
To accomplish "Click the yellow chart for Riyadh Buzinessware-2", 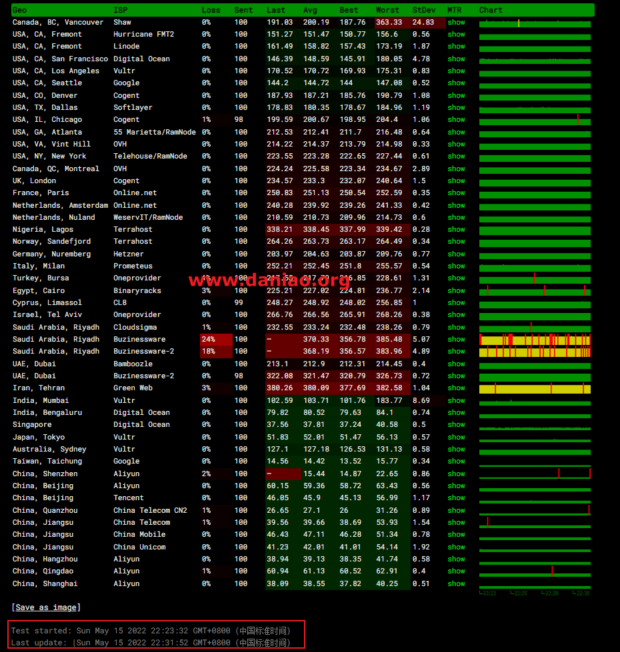I will (x=535, y=352).
